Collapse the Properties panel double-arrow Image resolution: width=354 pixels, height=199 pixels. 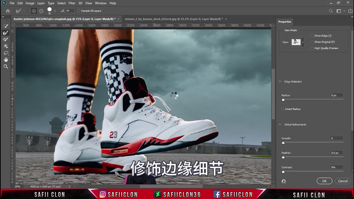click(352, 17)
